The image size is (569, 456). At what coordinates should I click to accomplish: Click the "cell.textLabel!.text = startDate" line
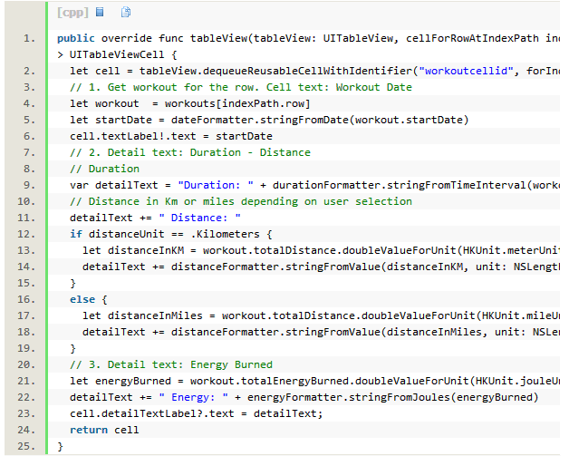click(158, 136)
